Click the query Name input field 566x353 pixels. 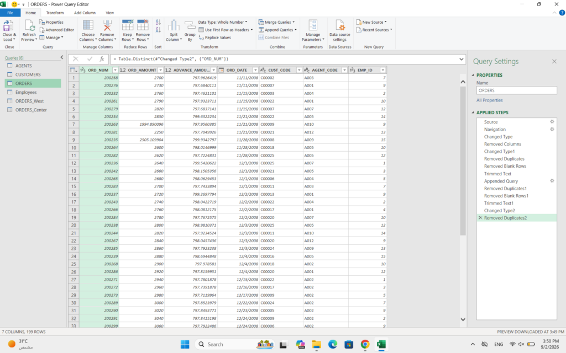coord(517,90)
